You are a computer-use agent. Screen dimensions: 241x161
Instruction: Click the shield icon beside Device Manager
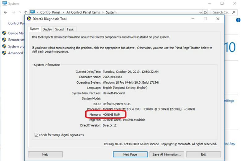pos(4,33)
